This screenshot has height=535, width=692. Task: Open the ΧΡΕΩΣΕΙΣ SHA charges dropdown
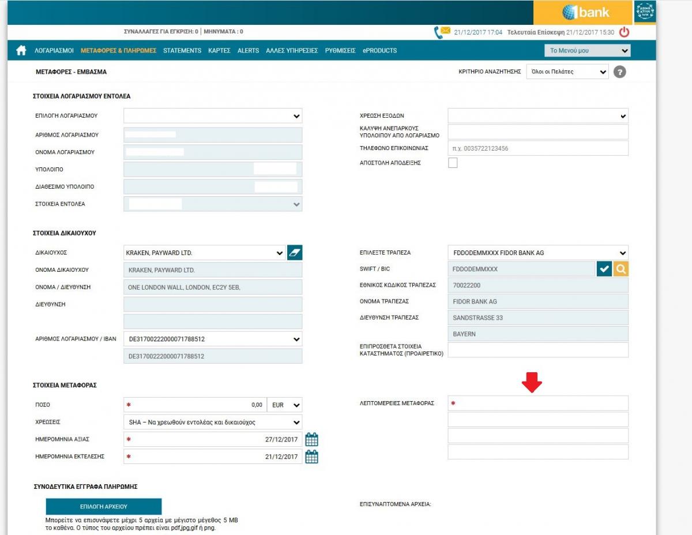[213, 422]
